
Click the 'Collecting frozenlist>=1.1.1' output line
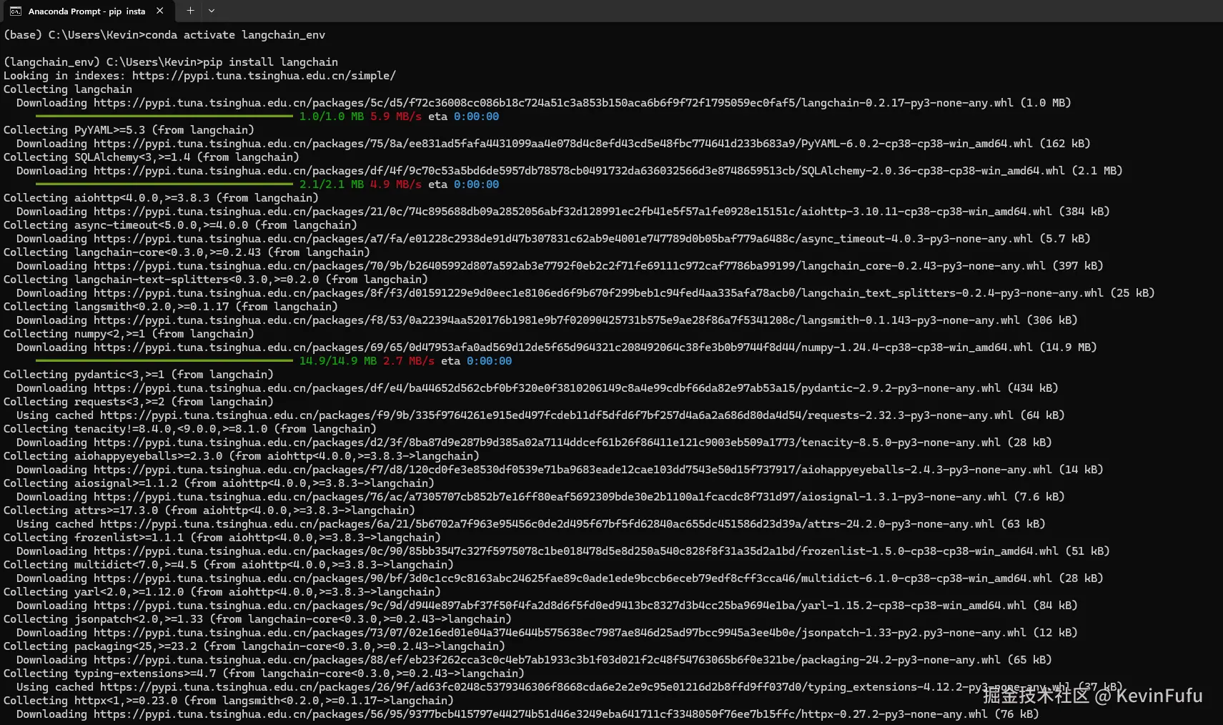click(222, 538)
